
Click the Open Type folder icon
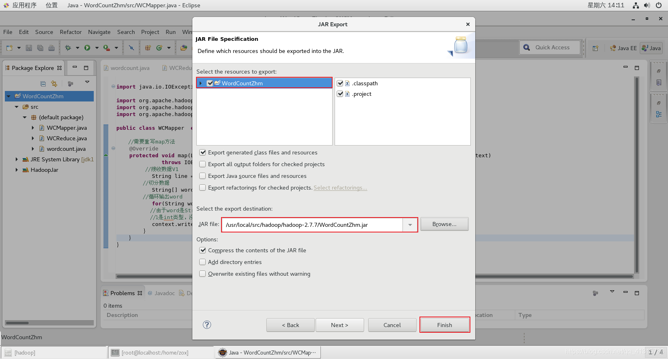184,48
